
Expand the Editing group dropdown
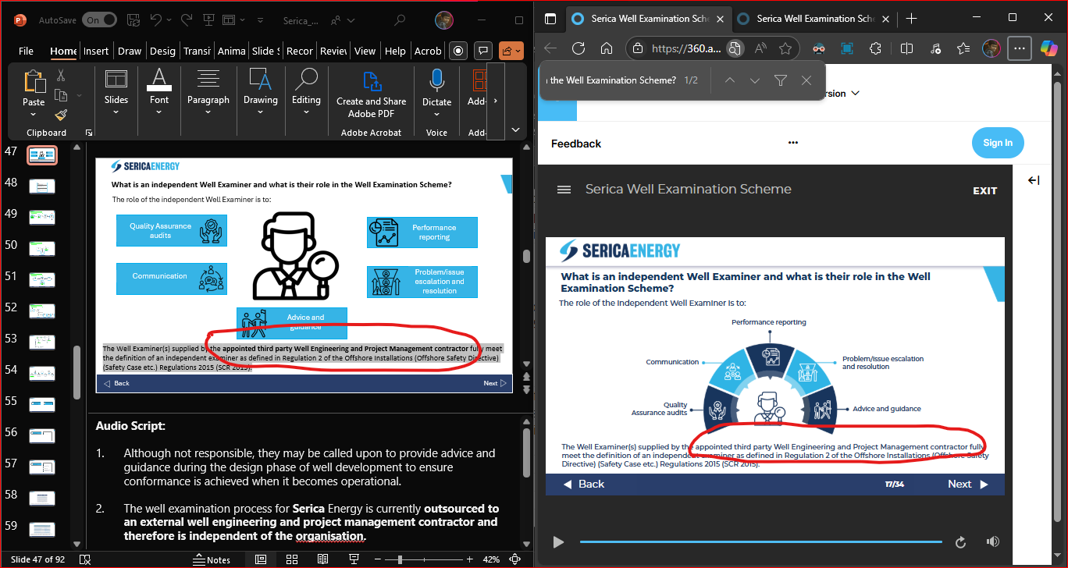[x=306, y=112]
